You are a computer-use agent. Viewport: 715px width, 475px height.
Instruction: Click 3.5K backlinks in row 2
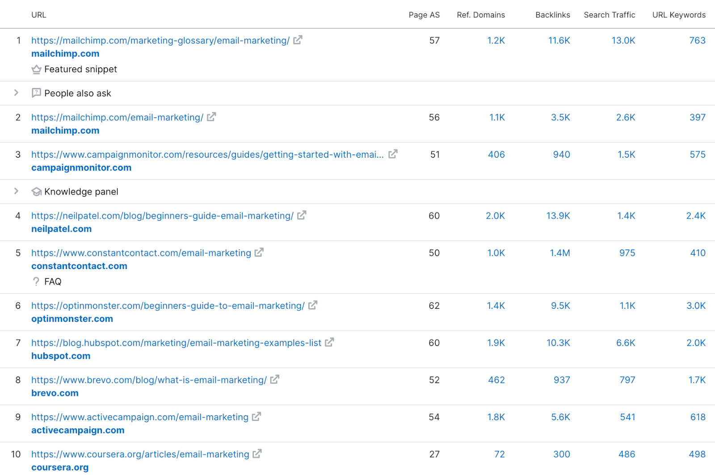tap(560, 117)
